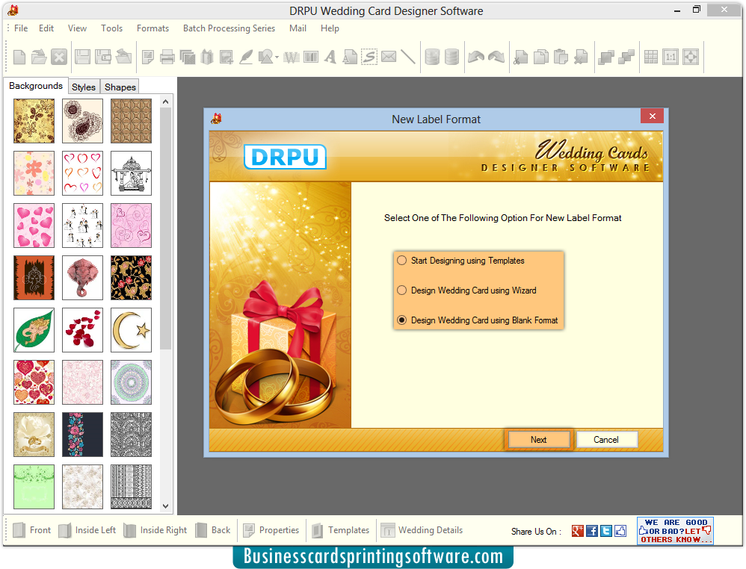The height and width of the screenshot is (569, 746).
Task: Click the grid view toolbar icon
Action: click(650, 57)
